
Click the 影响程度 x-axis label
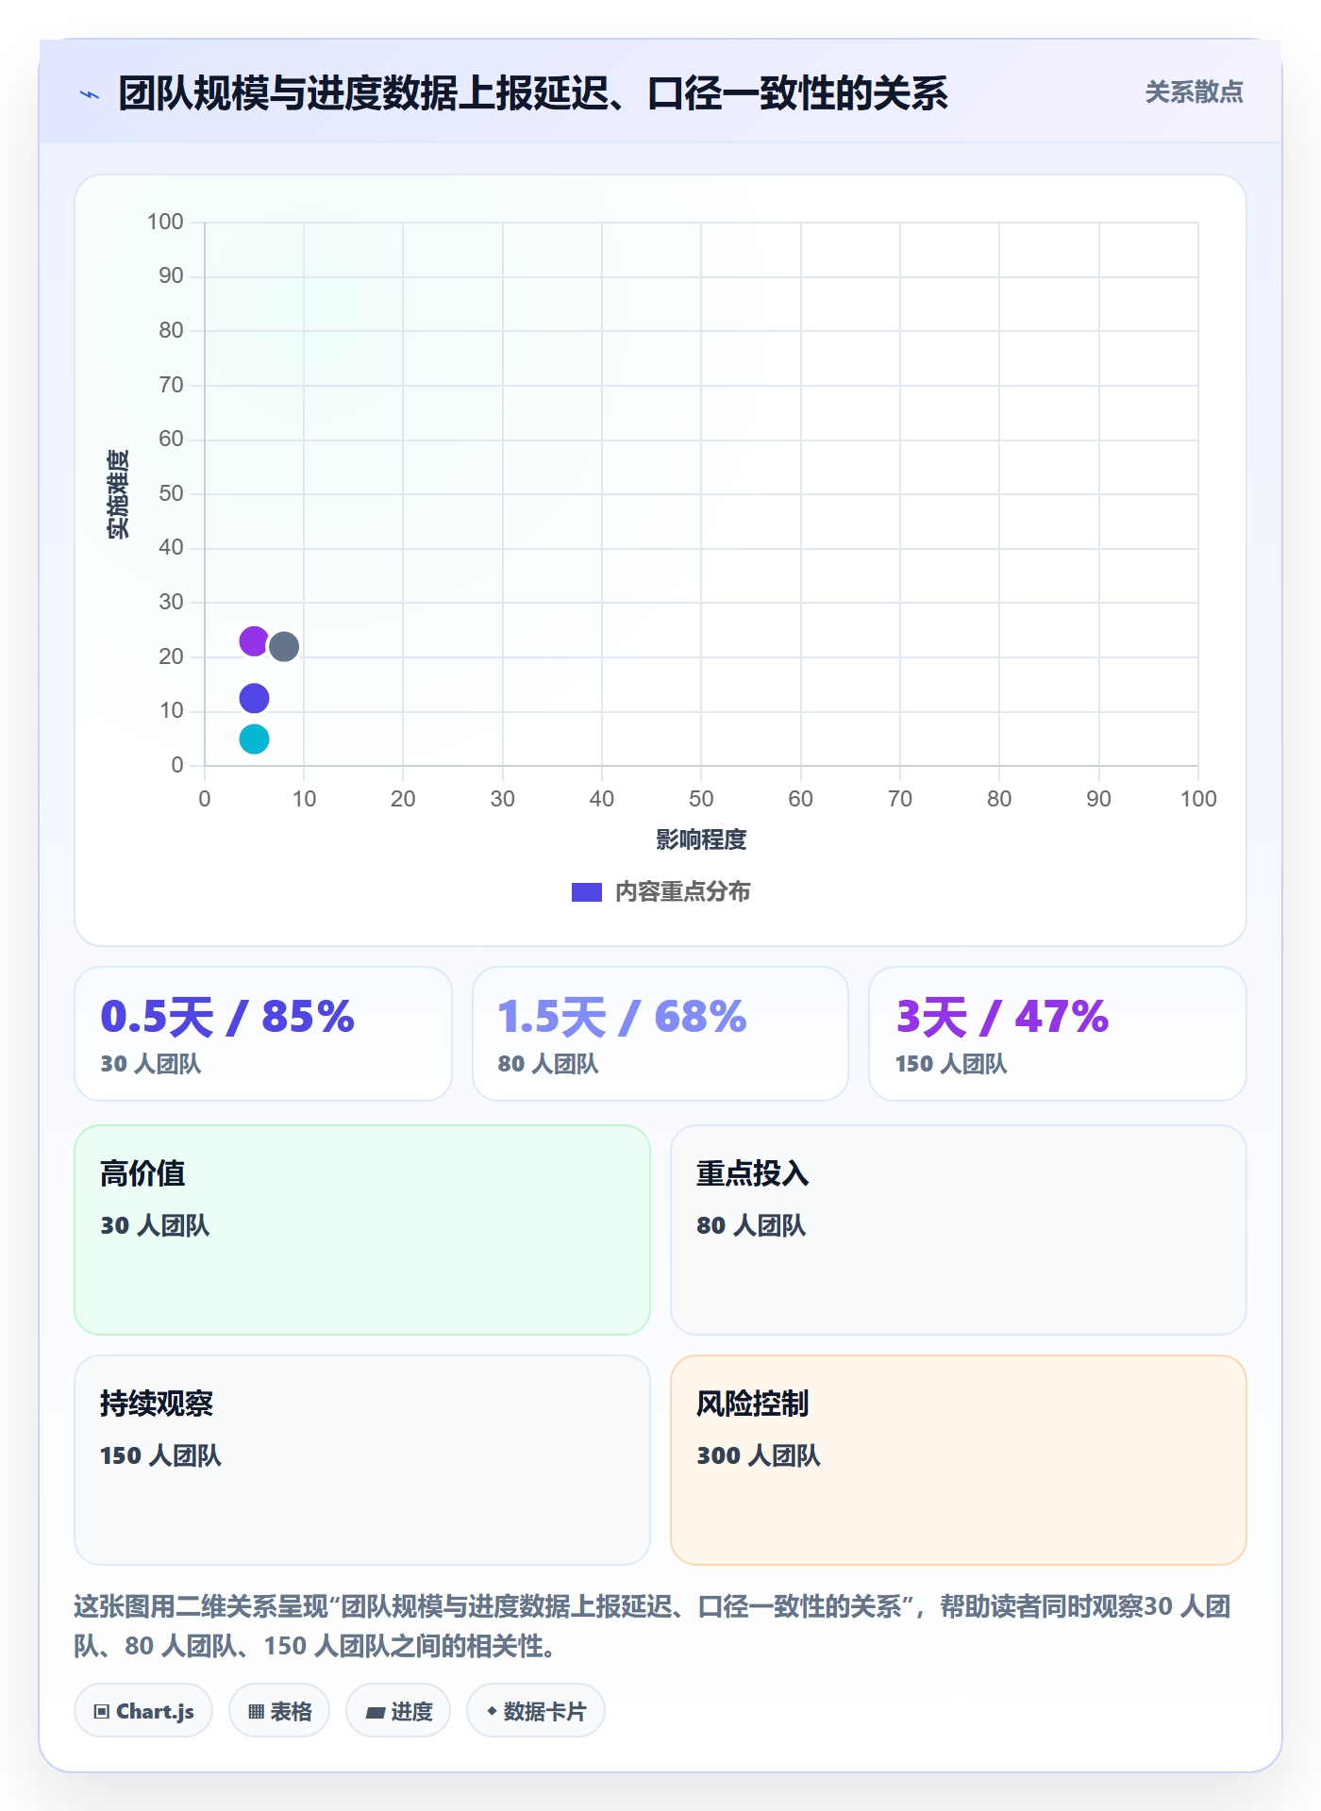(x=701, y=839)
